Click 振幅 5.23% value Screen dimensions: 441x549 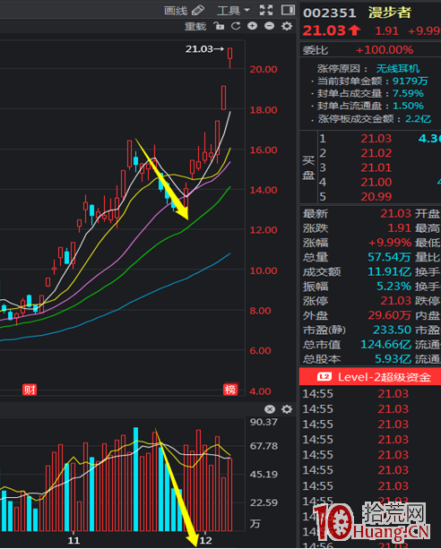point(393,287)
